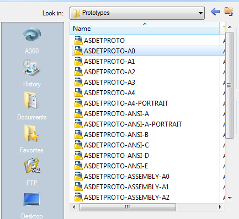Open History in places sidebar

(32, 73)
